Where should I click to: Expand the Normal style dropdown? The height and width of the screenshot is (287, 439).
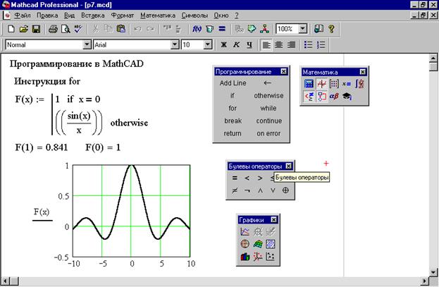87,44
